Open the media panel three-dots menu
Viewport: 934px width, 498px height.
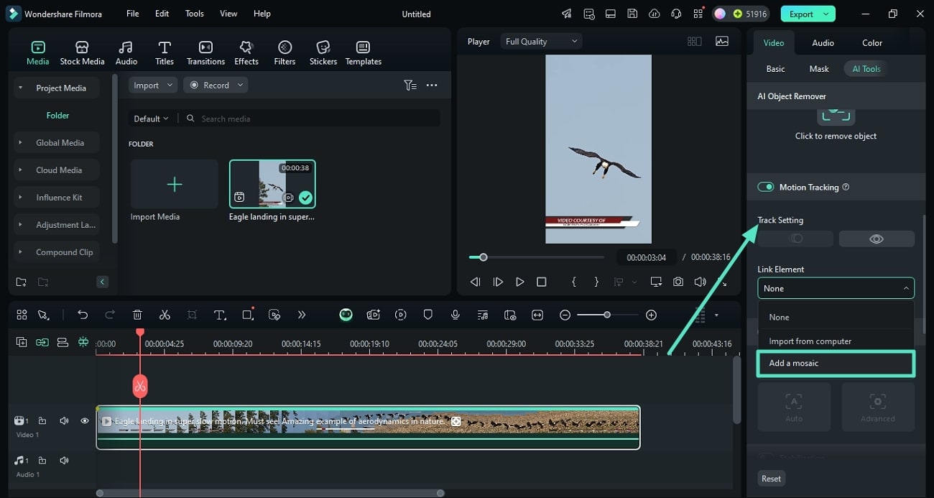432,85
